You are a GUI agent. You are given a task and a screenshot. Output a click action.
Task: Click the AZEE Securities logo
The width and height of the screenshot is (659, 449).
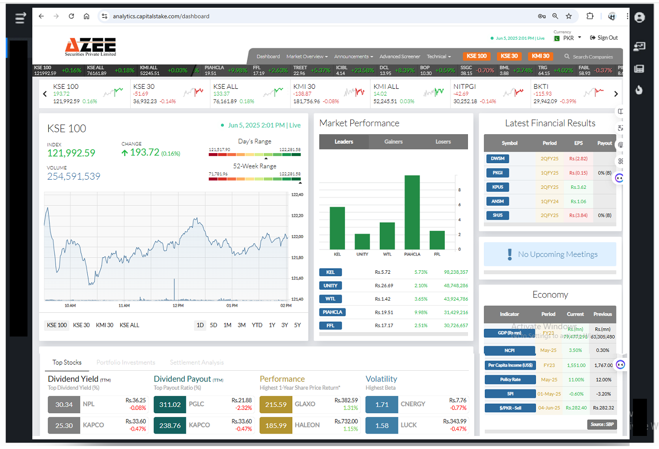point(91,47)
